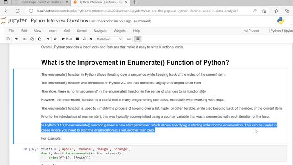Open the cell type Markdown dropdown
Screen dimensions: 293x165
[109, 39]
